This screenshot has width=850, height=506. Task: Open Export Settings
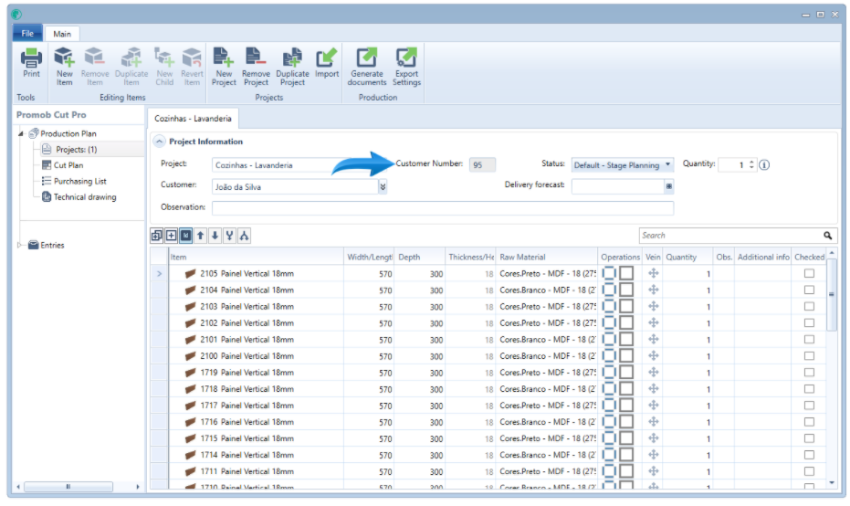[406, 66]
